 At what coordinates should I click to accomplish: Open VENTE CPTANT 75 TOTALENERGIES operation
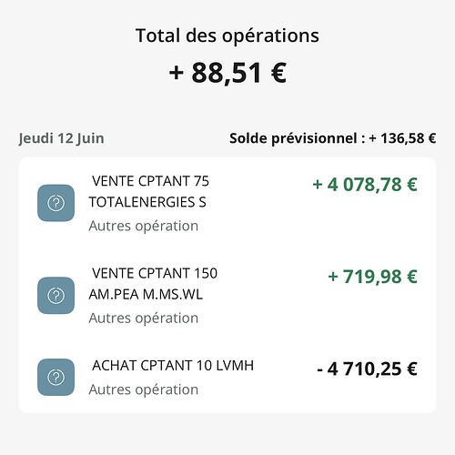[227, 203]
